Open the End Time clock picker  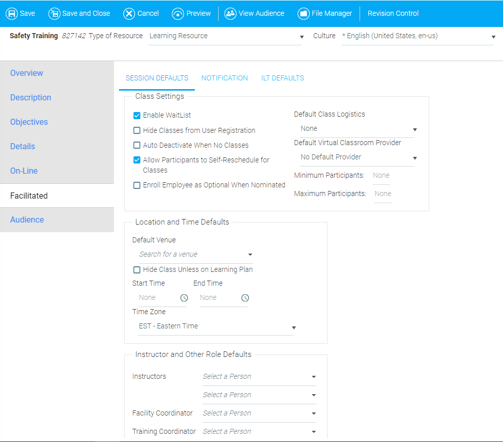(245, 298)
